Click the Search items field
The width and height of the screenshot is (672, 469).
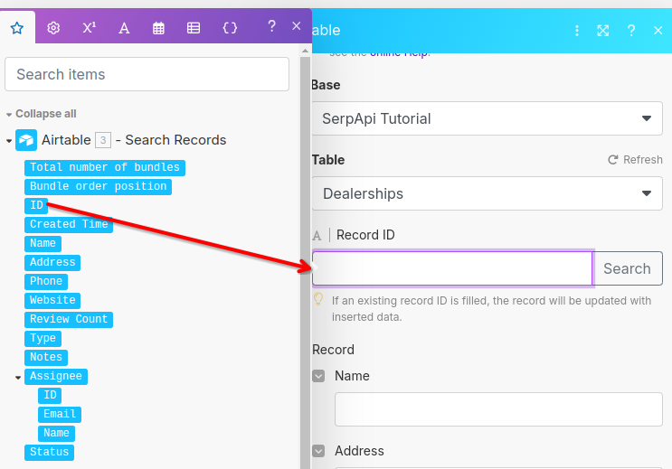(147, 74)
